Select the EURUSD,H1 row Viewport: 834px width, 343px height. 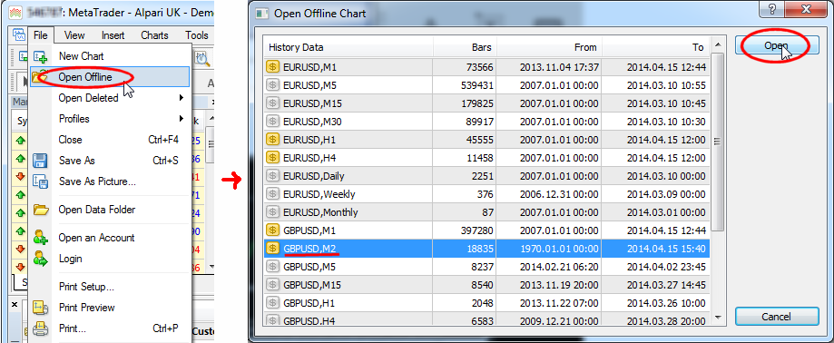coord(486,140)
